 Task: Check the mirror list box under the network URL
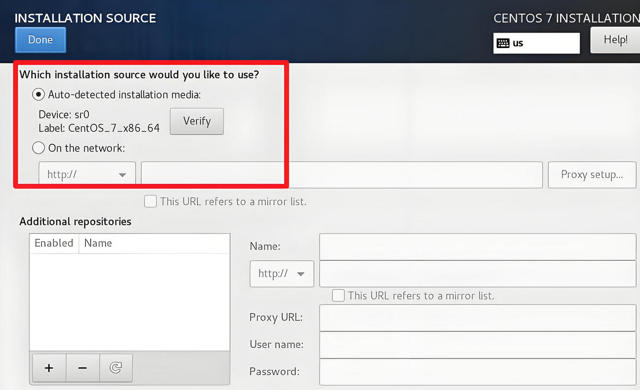tap(150, 201)
